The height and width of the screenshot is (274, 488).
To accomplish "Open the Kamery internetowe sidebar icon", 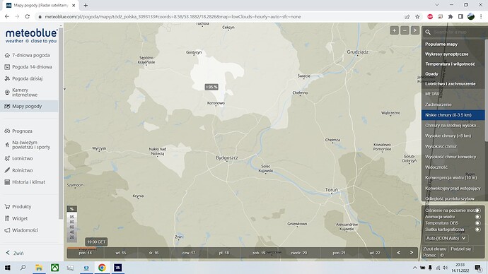I will [x=7, y=93].
